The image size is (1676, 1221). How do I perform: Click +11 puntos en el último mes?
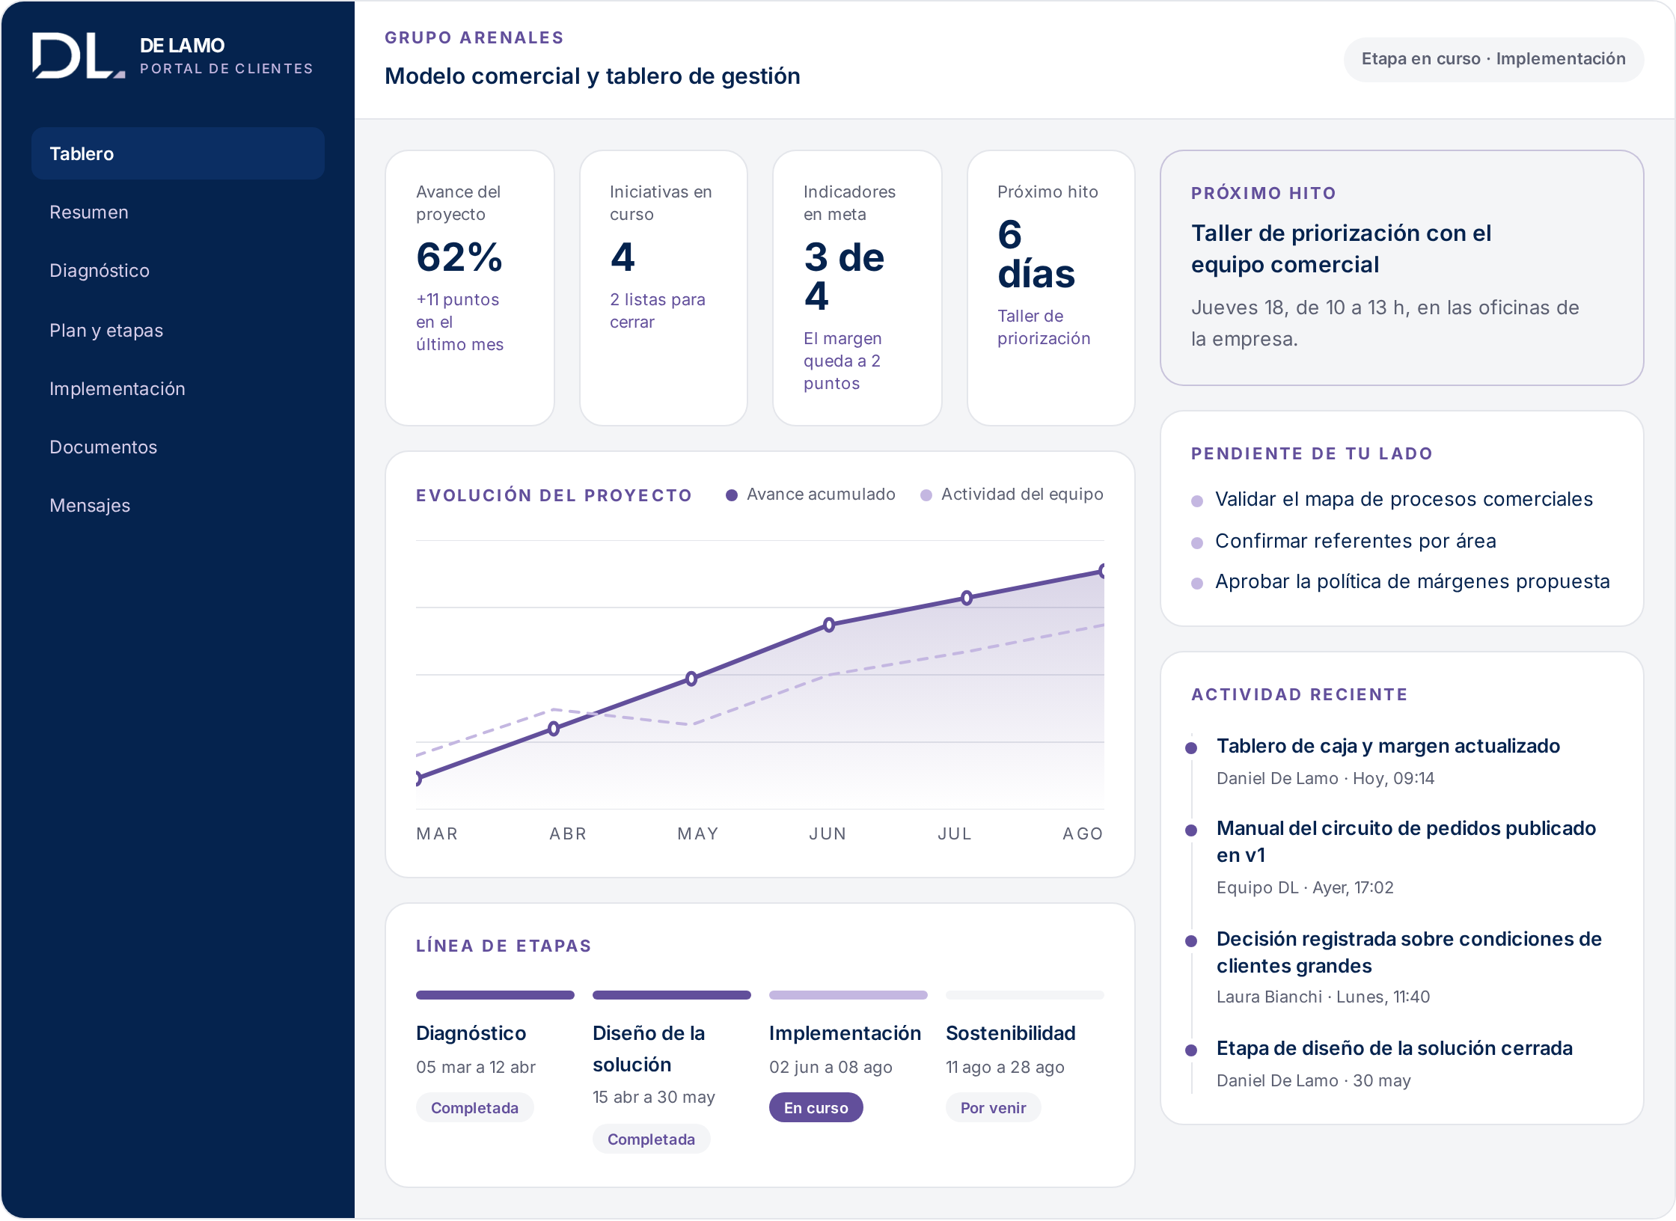(459, 322)
